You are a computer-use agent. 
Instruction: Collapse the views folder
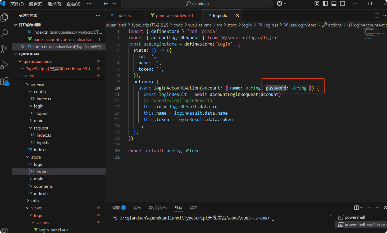36,208
